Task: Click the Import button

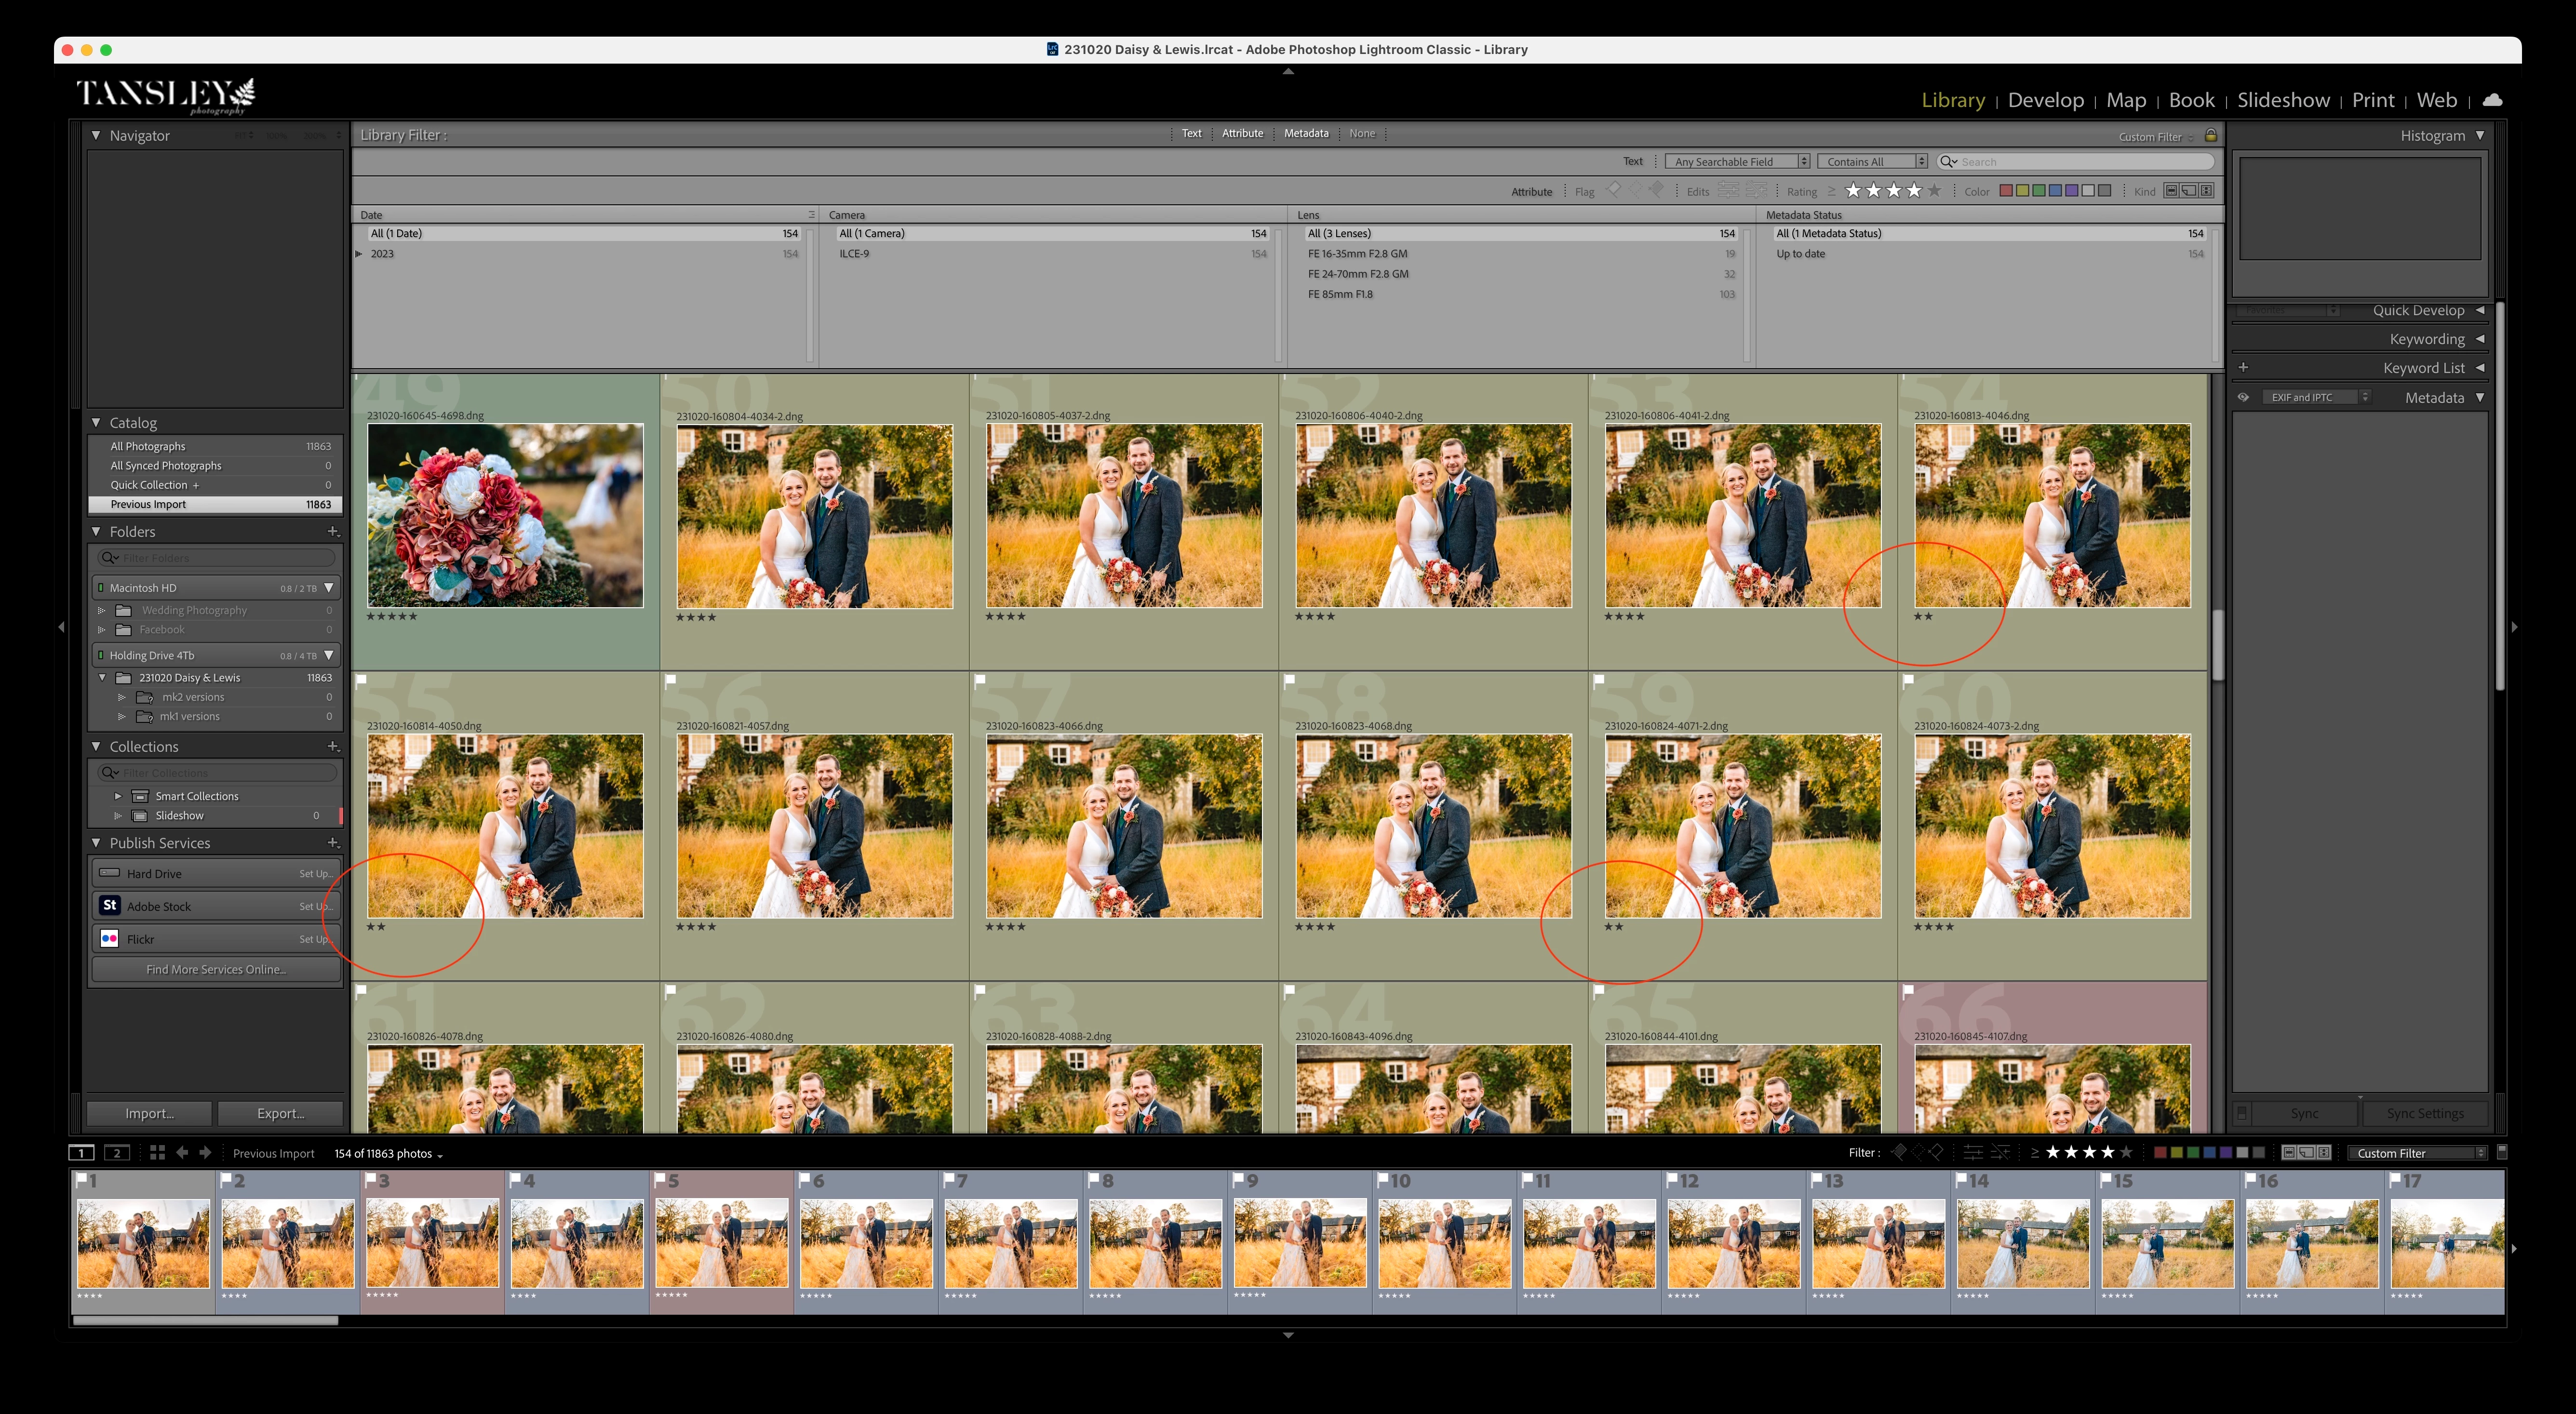Action: (x=149, y=1113)
